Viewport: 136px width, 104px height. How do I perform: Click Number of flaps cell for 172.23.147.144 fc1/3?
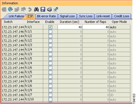point(96,45)
